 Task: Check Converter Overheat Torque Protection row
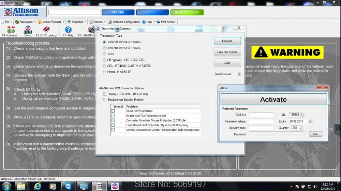113,121
